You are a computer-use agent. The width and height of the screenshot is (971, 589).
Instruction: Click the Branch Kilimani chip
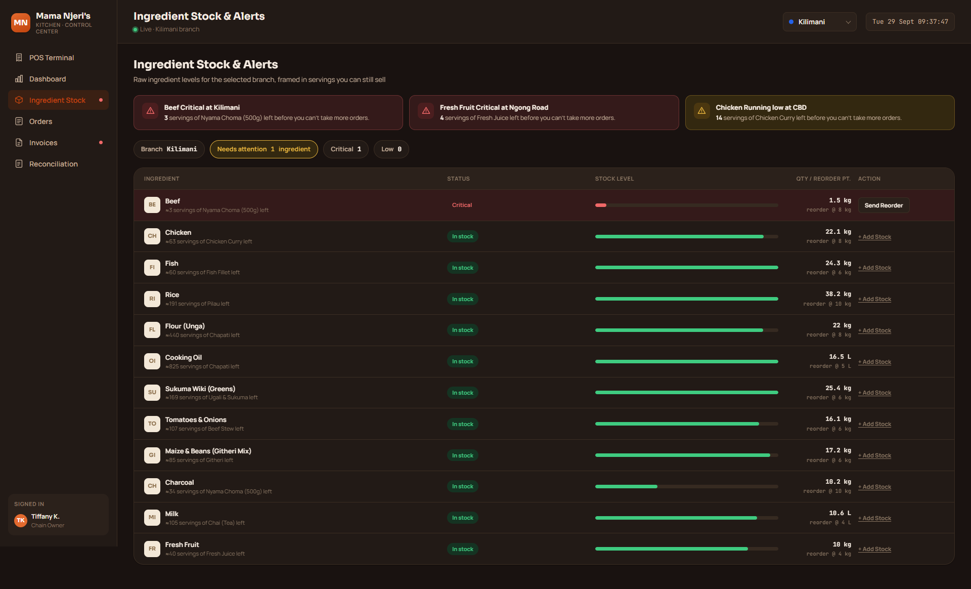(x=169, y=149)
